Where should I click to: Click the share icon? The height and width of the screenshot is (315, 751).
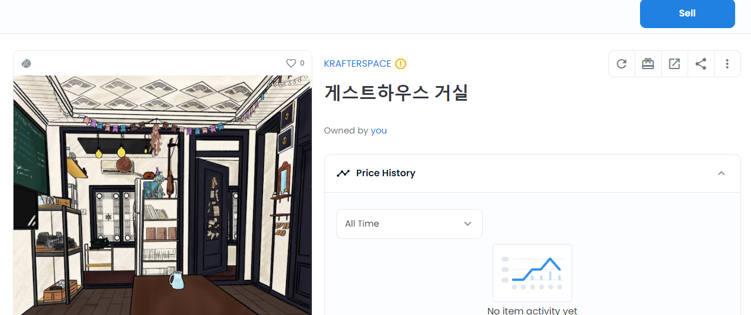[701, 64]
